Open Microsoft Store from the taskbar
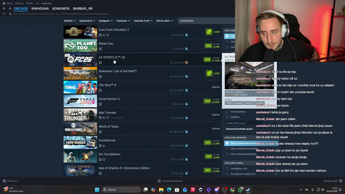Image resolution: width=345 pixels, height=194 pixels. coord(177,190)
